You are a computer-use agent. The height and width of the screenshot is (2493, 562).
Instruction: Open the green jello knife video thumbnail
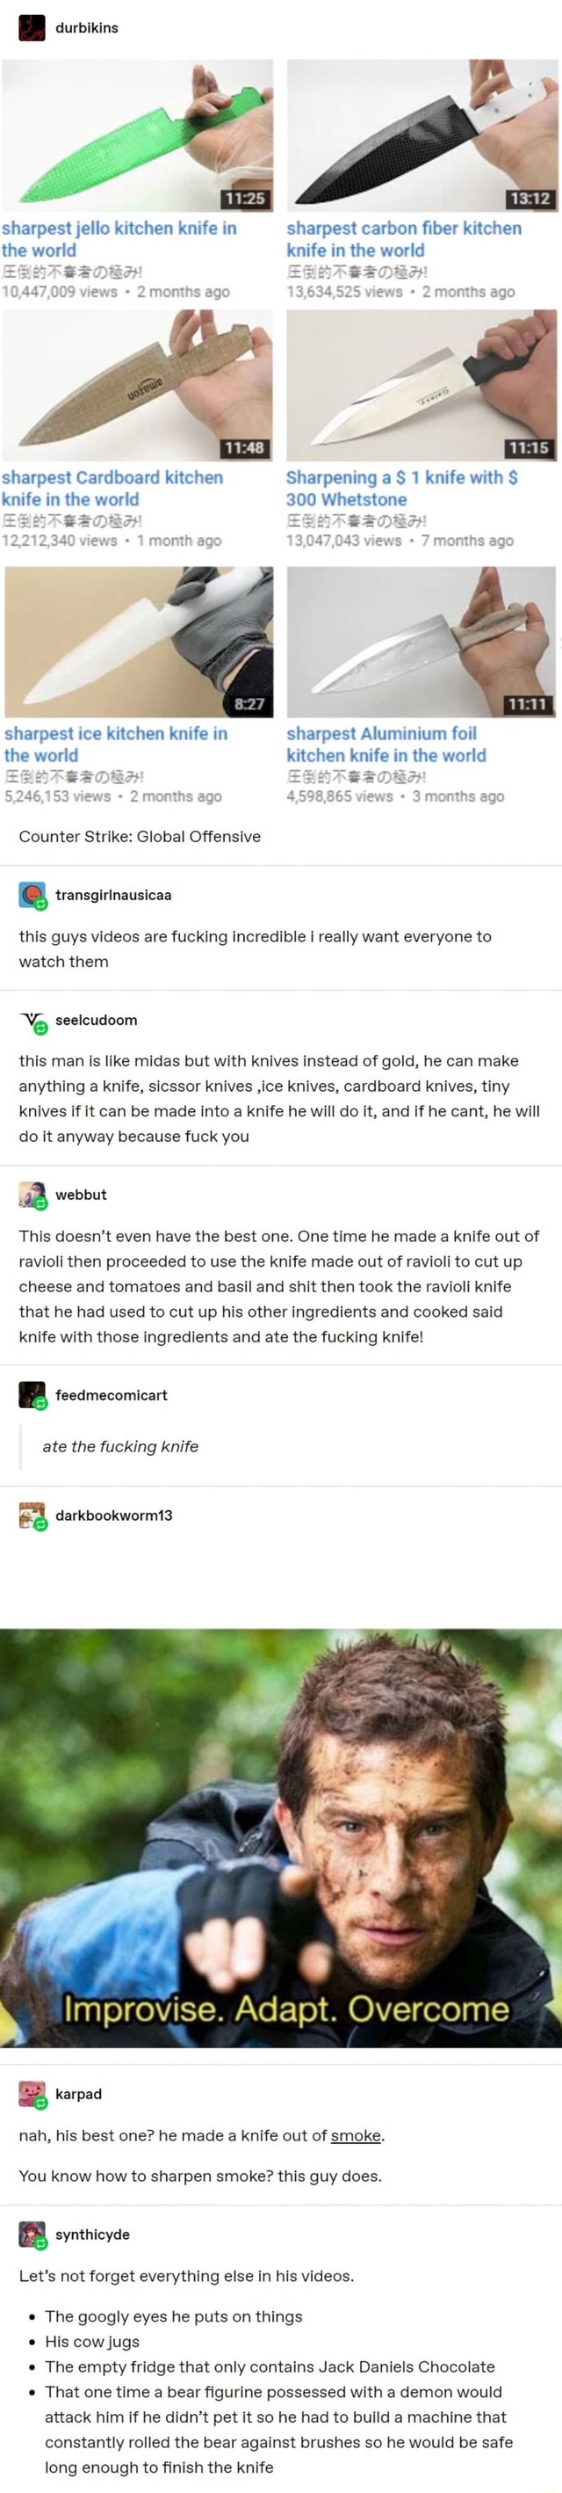pyautogui.click(x=137, y=135)
